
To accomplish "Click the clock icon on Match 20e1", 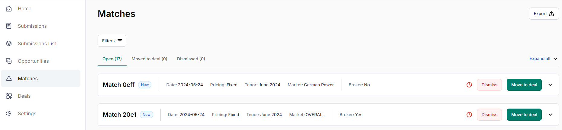I will (x=469, y=115).
